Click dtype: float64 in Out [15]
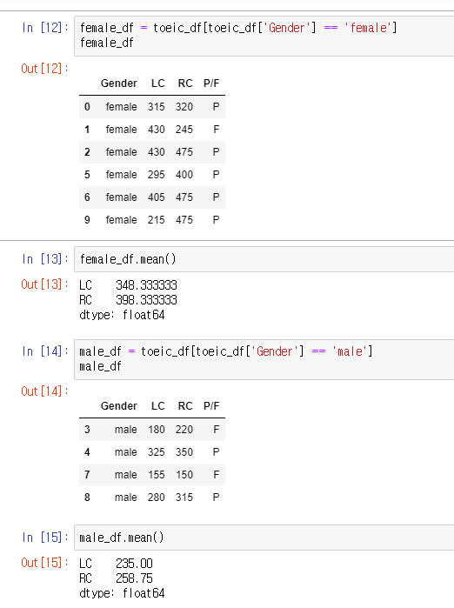The height and width of the screenshot is (608, 454). [122, 593]
